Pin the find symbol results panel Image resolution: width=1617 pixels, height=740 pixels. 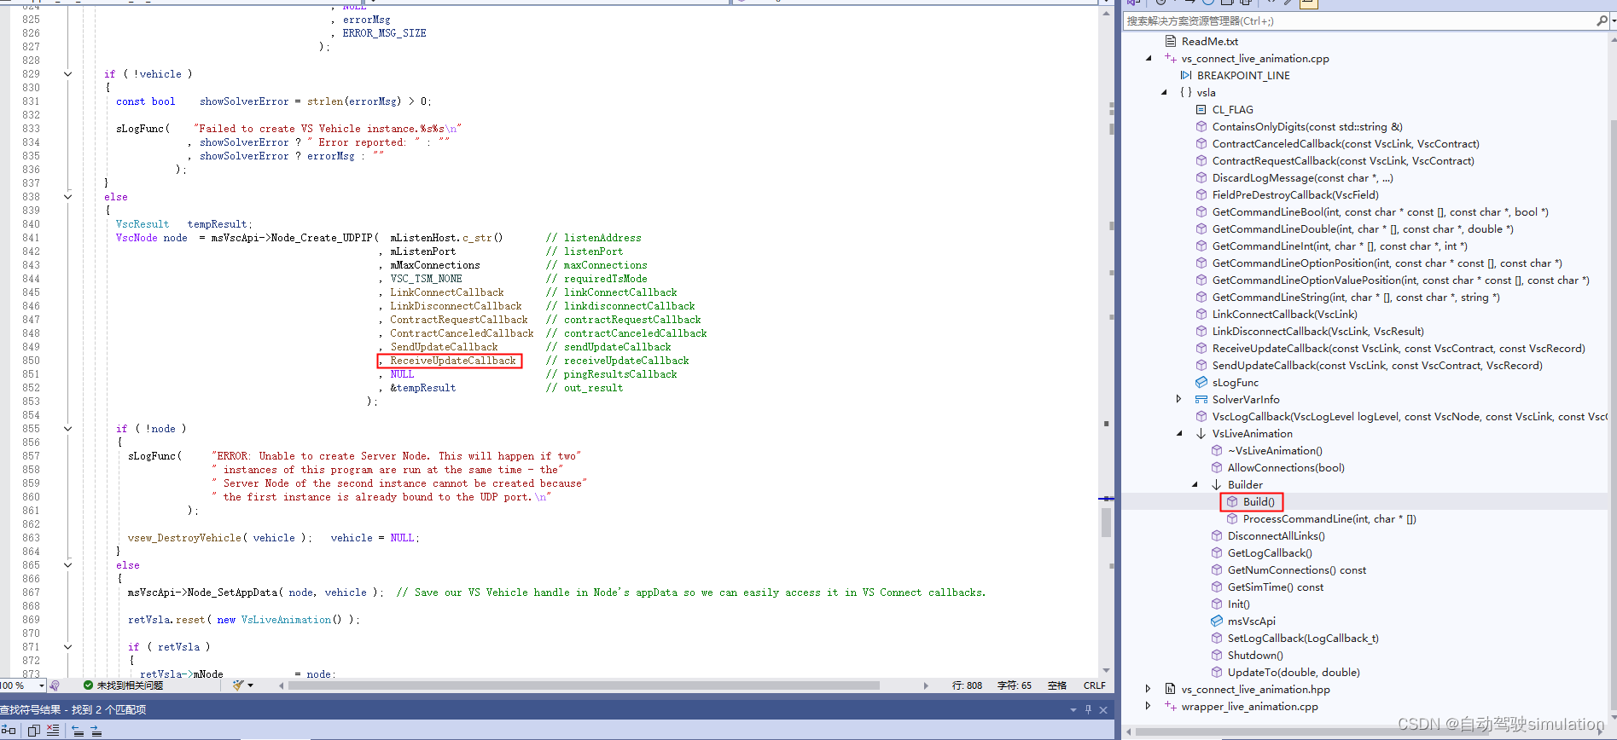pos(1088,709)
